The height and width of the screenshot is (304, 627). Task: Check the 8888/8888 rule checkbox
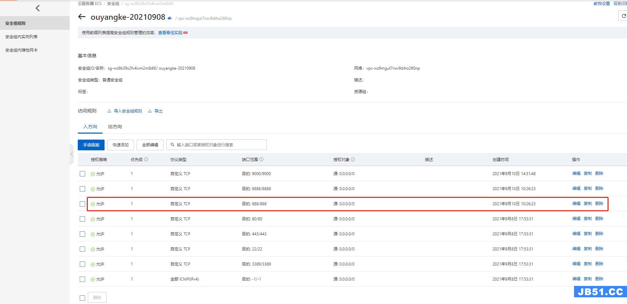[82, 189]
